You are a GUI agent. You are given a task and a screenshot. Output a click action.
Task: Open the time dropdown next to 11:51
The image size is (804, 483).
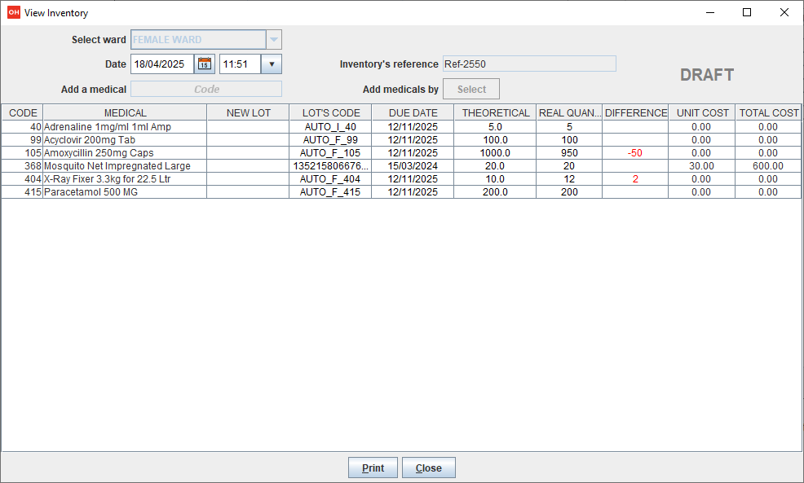click(x=272, y=64)
